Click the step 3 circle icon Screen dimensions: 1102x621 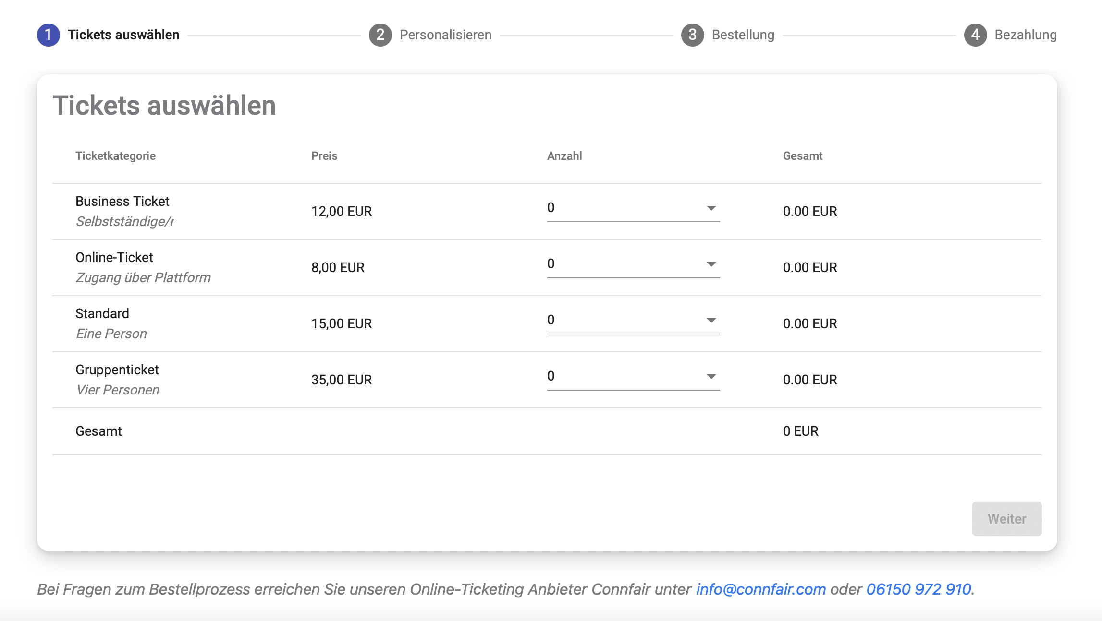(692, 35)
